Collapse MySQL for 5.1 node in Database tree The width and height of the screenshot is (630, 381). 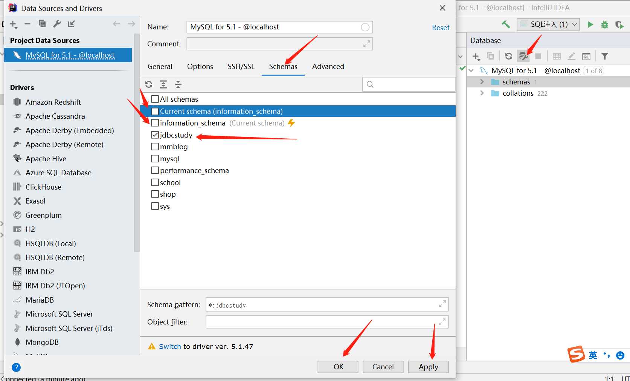[x=471, y=70]
